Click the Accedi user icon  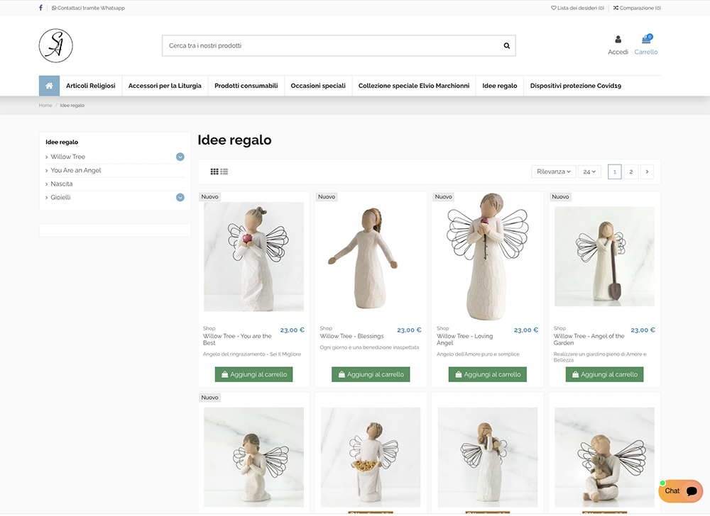[618, 40]
